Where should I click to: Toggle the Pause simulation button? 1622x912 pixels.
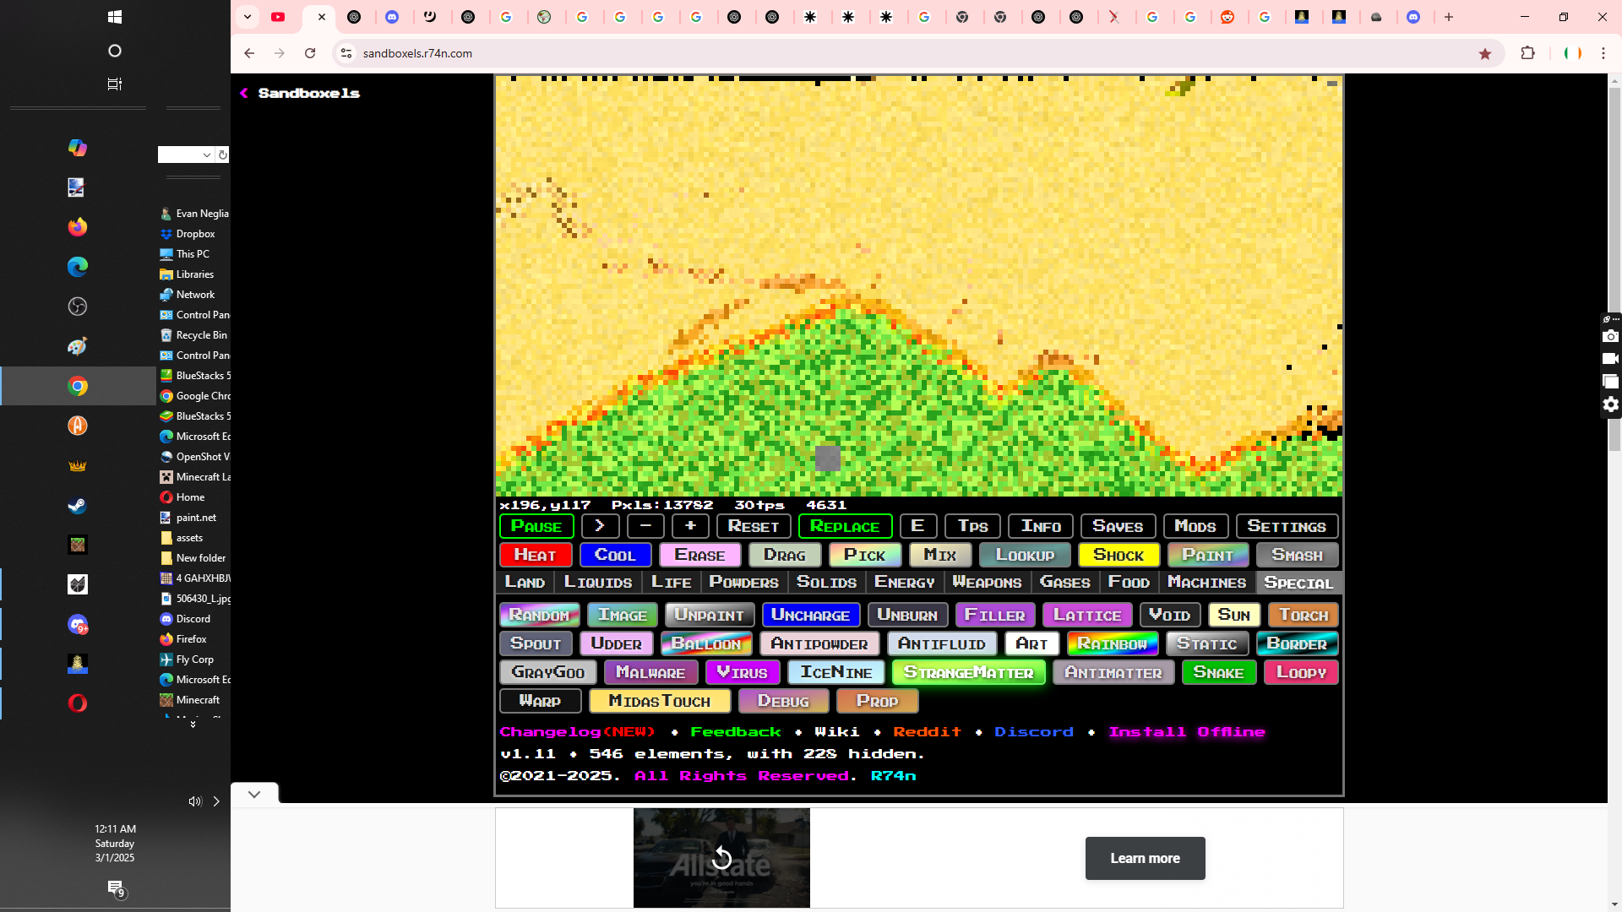tap(536, 526)
